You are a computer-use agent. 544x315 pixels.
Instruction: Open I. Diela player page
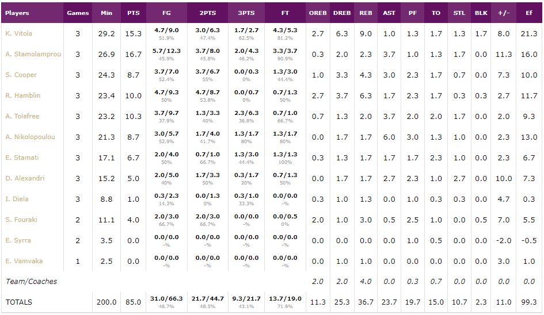tap(17, 199)
